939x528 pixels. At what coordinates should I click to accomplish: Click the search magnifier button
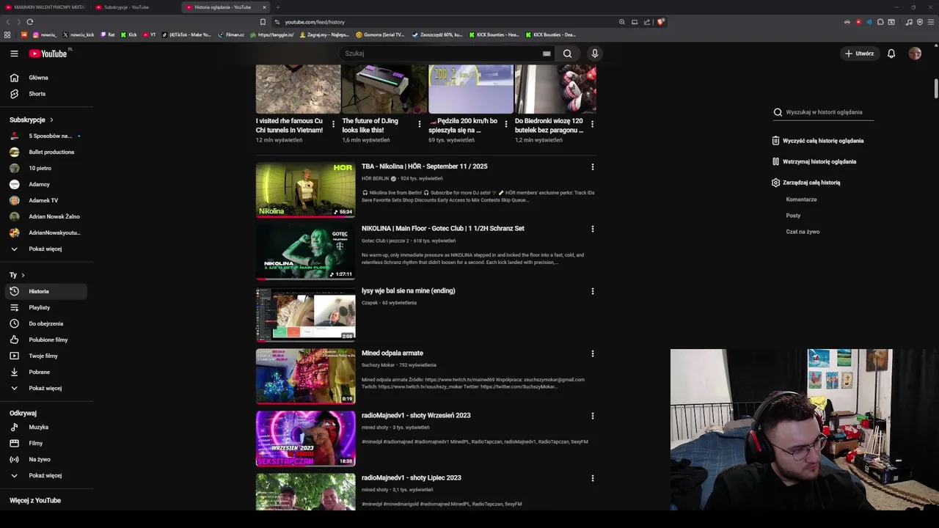coord(567,54)
